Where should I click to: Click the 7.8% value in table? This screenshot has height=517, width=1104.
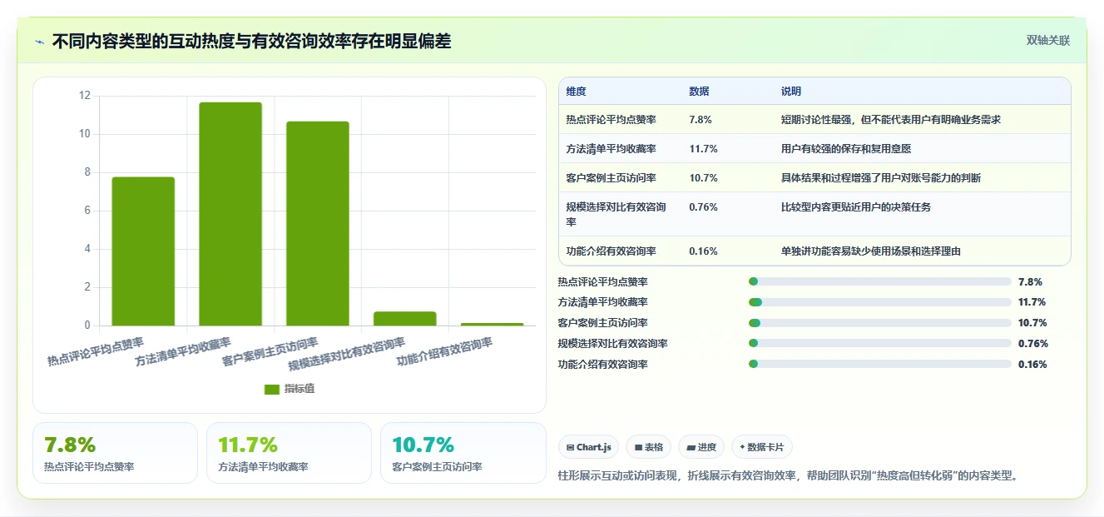[x=701, y=120]
